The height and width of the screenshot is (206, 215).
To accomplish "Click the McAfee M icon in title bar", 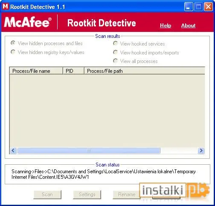I will pyautogui.click(x=6, y=6).
